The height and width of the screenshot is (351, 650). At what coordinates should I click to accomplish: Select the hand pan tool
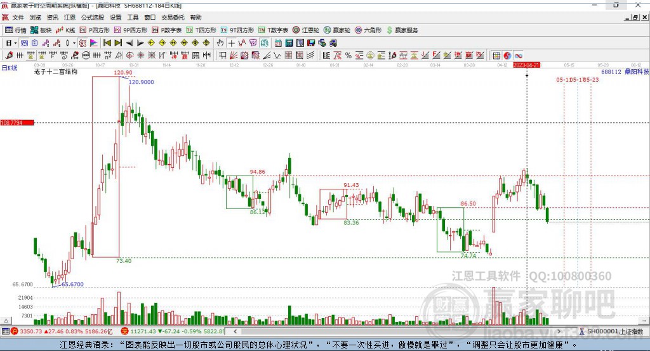point(220,43)
